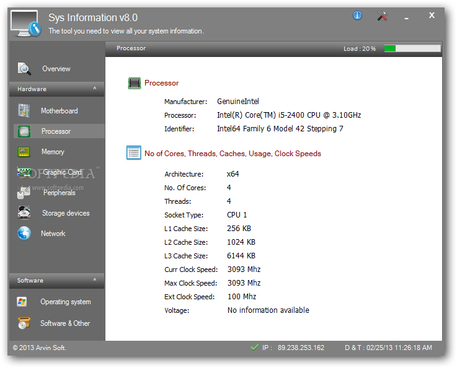Open the tools settings icon
This screenshot has width=457, height=368.
coord(382,15)
